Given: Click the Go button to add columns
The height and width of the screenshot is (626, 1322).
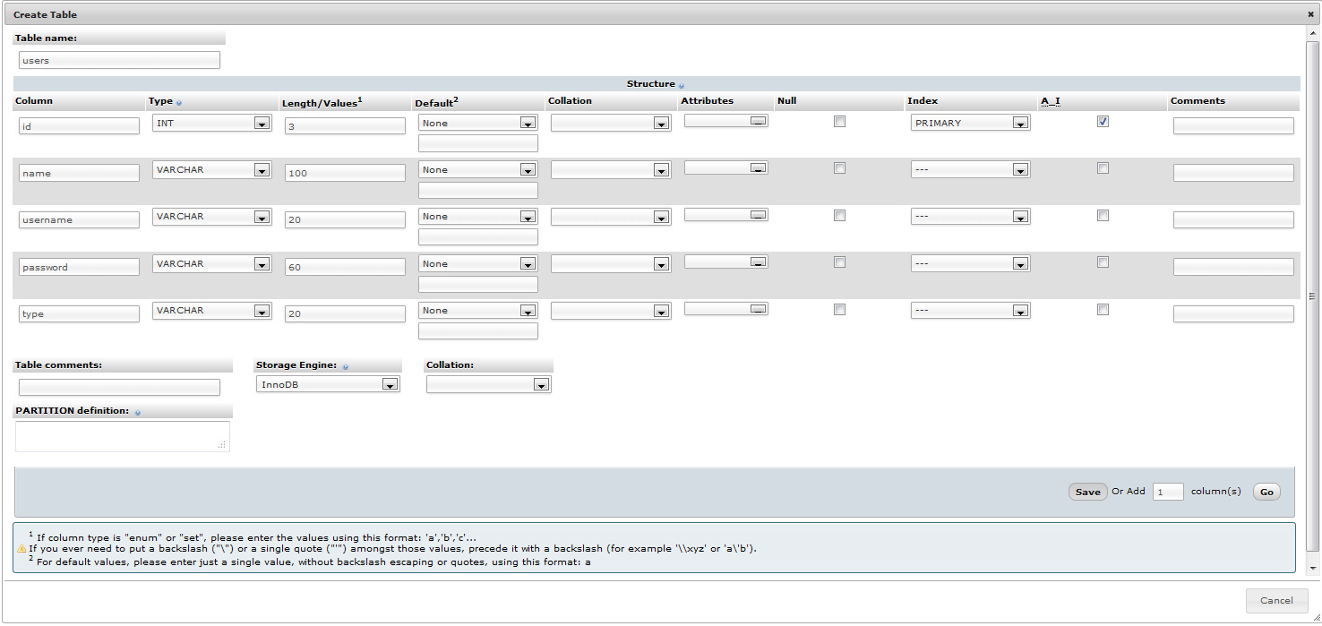Looking at the screenshot, I should pos(1266,492).
